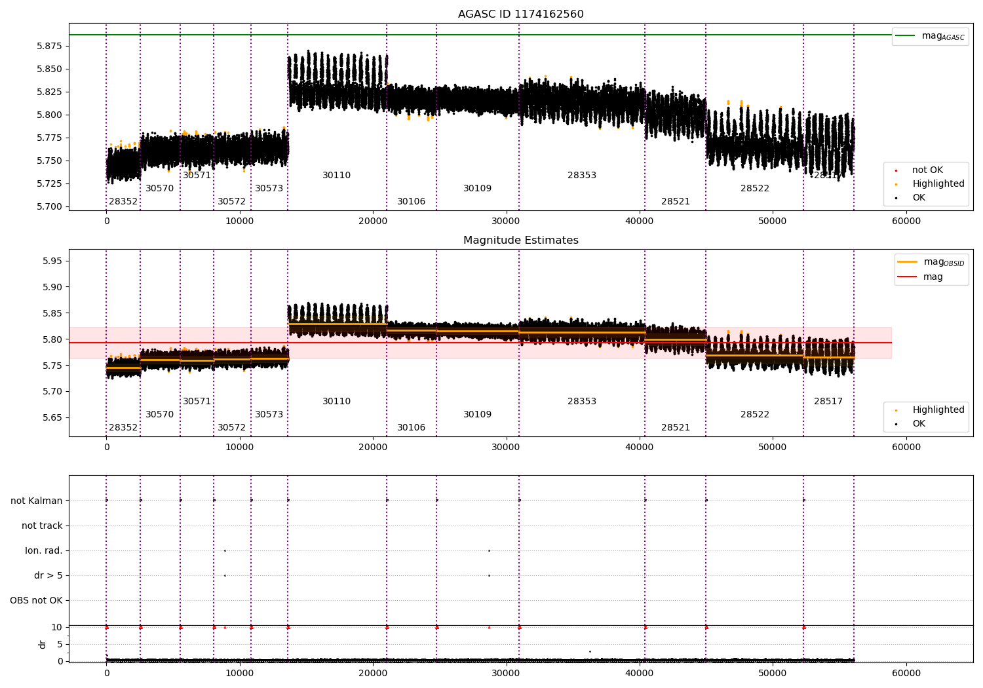The height and width of the screenshot is (688, 983).
Task: Click OBSID label 28517 in Magnitude Estimates panel
Action: pyautogui.click(x=828, y=401)
